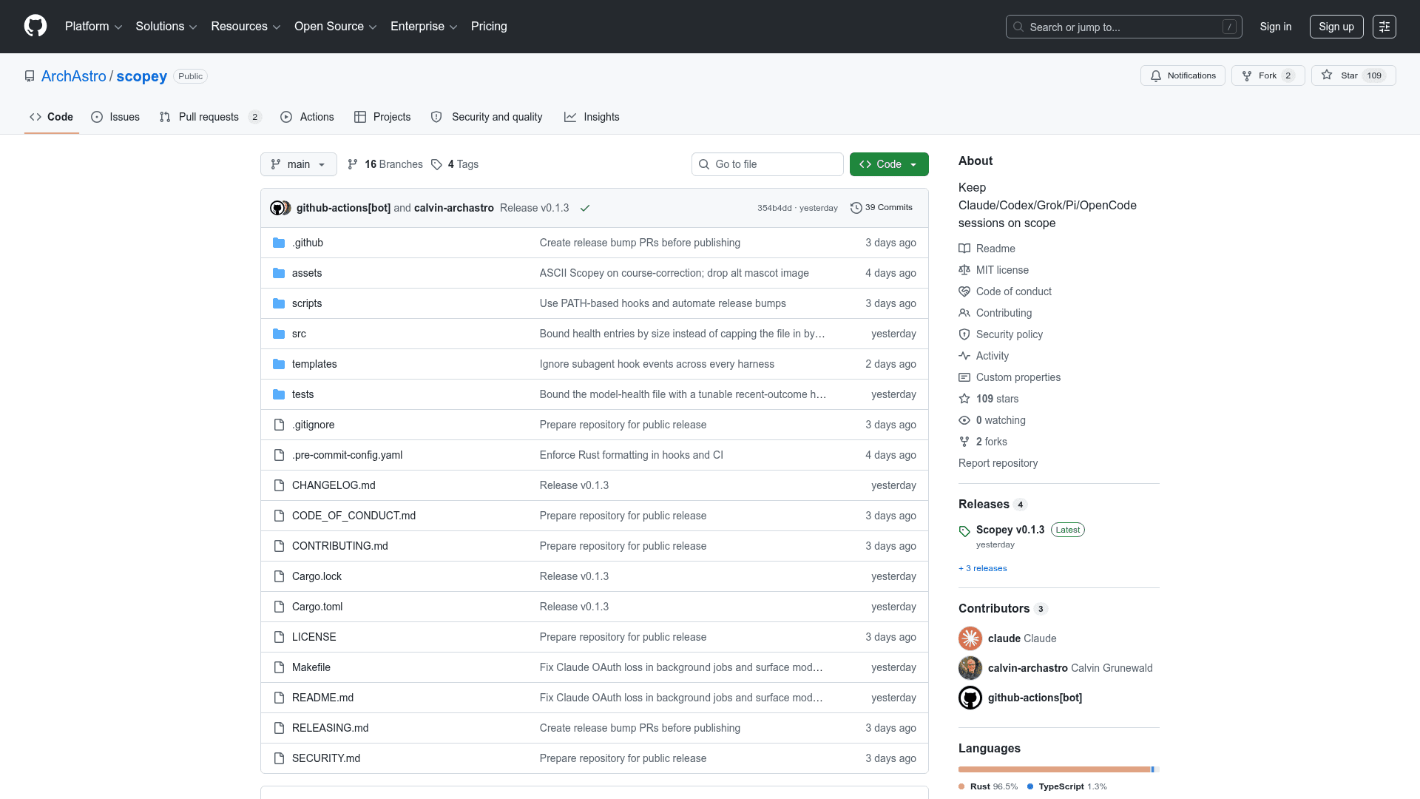Image resolution: width=1420 pixels, height=799 pixels.
Task: Open the claude contributor avatar
Action: 970,638
